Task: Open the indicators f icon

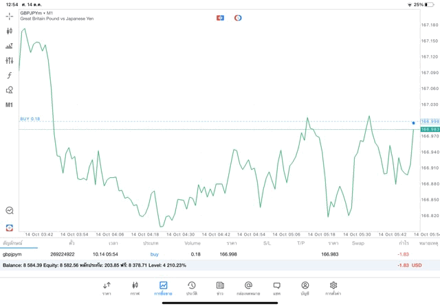Action: (9, 75)
